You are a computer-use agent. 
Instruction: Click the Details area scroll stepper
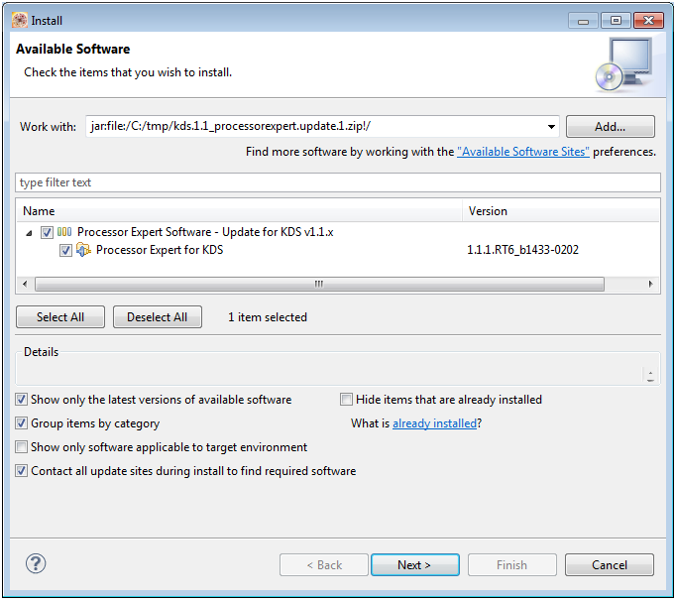tap(650, 375)
